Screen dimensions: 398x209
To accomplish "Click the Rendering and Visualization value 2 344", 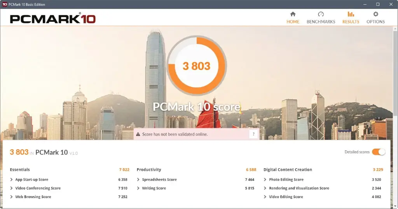I will click(x=376, y=188).
